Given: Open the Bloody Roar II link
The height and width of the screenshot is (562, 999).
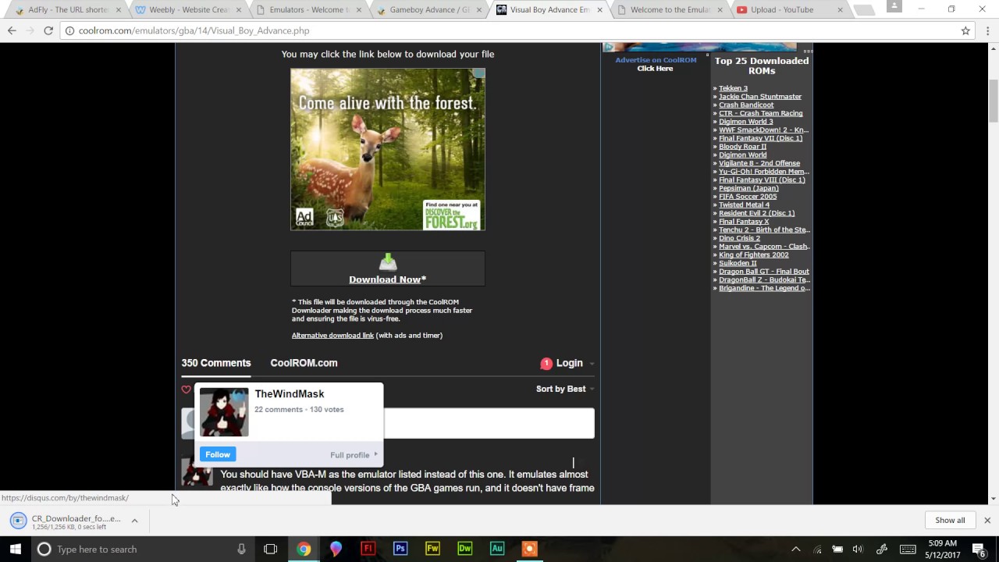Looking at the screenshot, I should coord(742,147).
